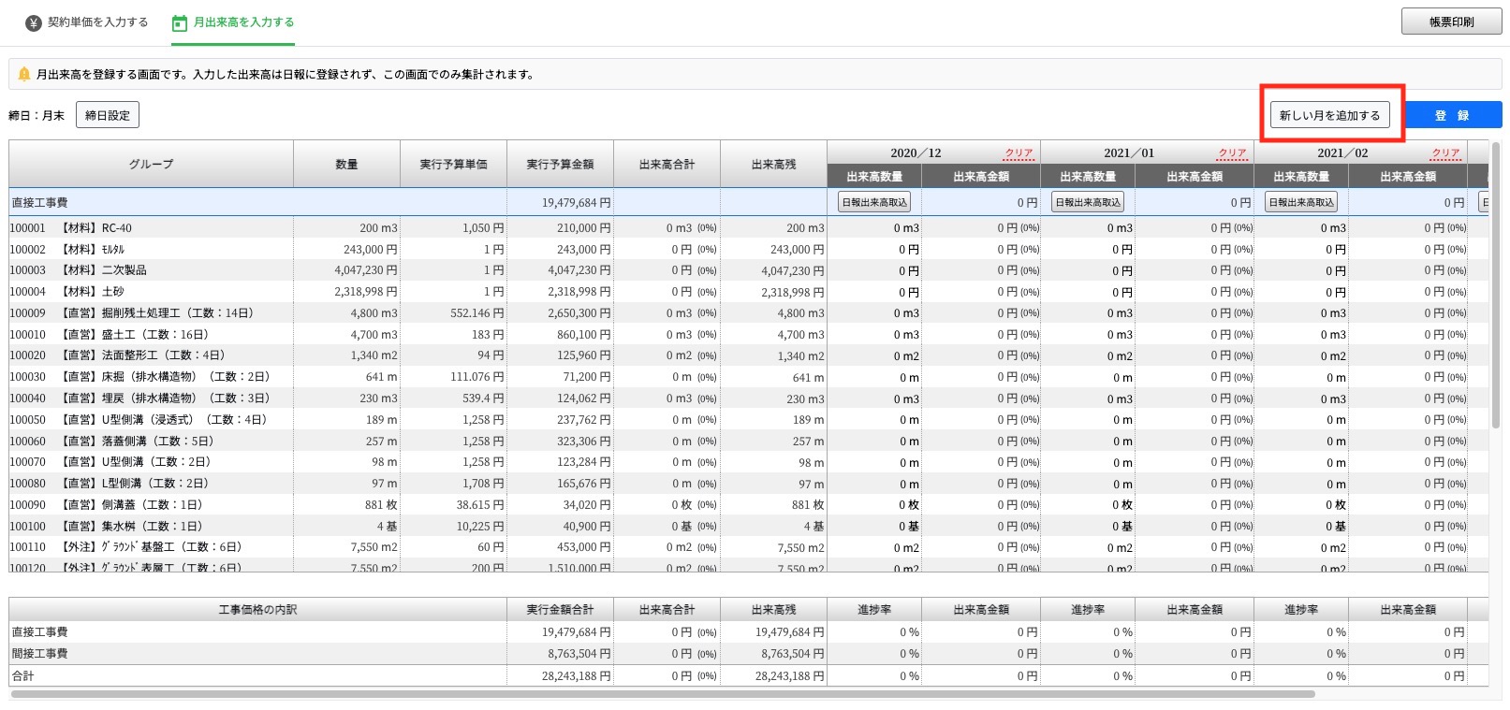Screen dimensions: 1510x710
Task: Click 2020/12 出来高数量 cell for RC-40
Action: coord(874,228)
